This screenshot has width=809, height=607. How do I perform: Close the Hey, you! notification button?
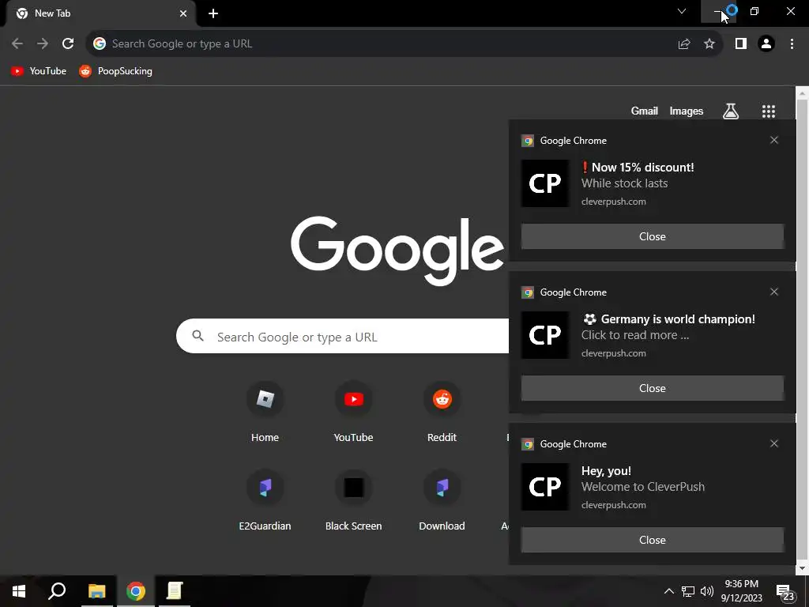(x=652, y=540)
